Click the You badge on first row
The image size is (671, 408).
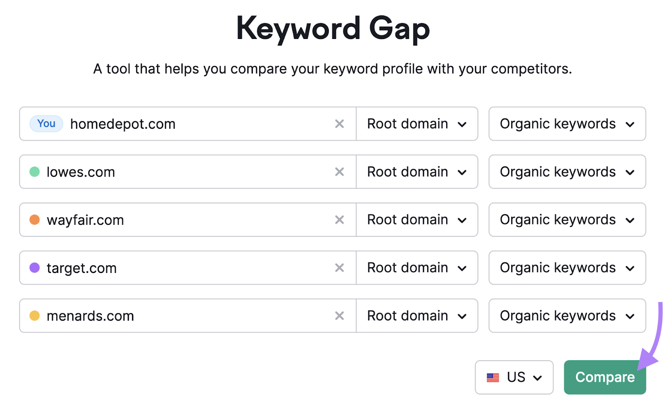point(46,124)
